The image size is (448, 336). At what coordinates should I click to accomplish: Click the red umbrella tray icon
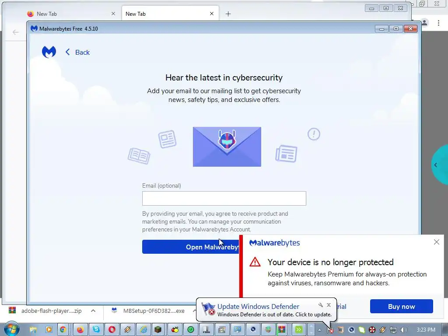tap(372, 330)
